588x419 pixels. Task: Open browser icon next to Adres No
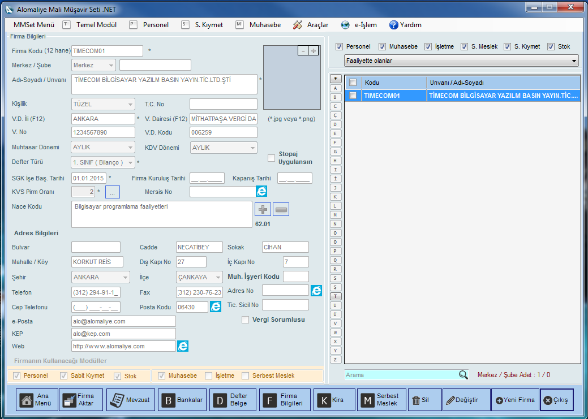coord(316,291)
